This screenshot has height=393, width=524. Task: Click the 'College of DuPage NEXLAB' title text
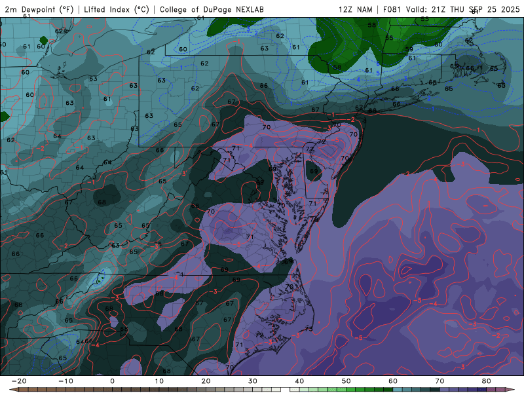pos(212,9)
